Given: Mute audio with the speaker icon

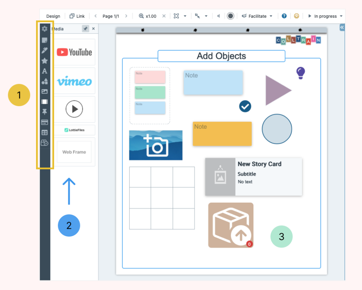Looking at the screenshot, I should (218, 16).
